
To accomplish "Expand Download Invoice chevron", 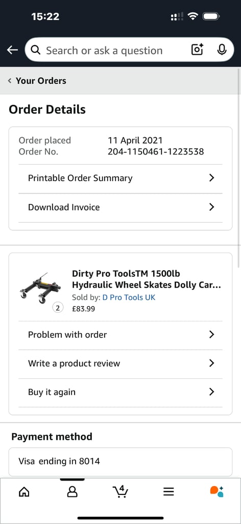I will point(211,207).
